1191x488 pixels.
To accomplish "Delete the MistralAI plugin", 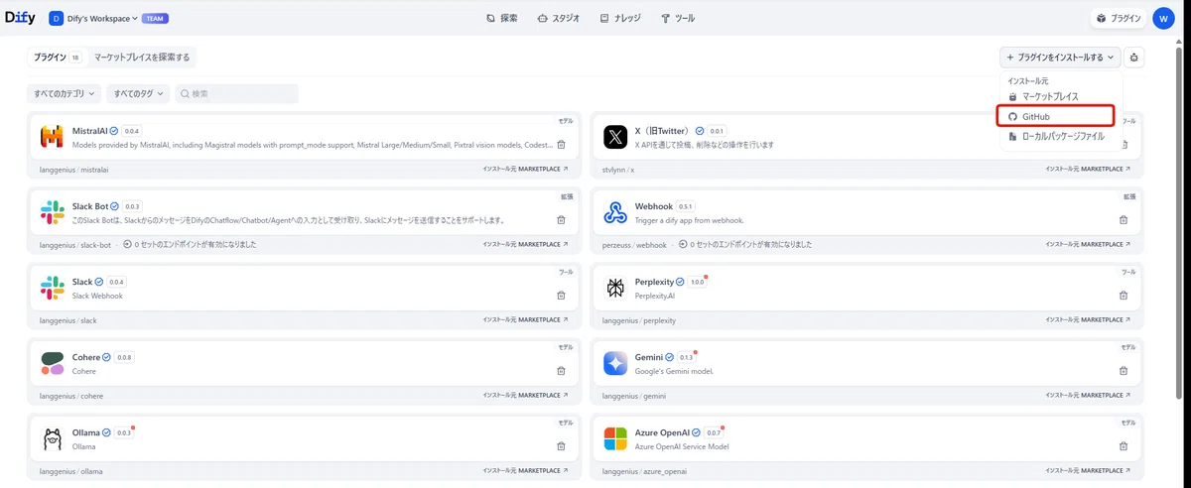I will (x=561, y=145).
